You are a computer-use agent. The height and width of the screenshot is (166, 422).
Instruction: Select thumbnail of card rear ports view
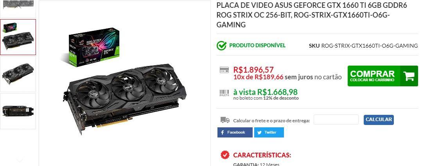click(x=18, y=111)
